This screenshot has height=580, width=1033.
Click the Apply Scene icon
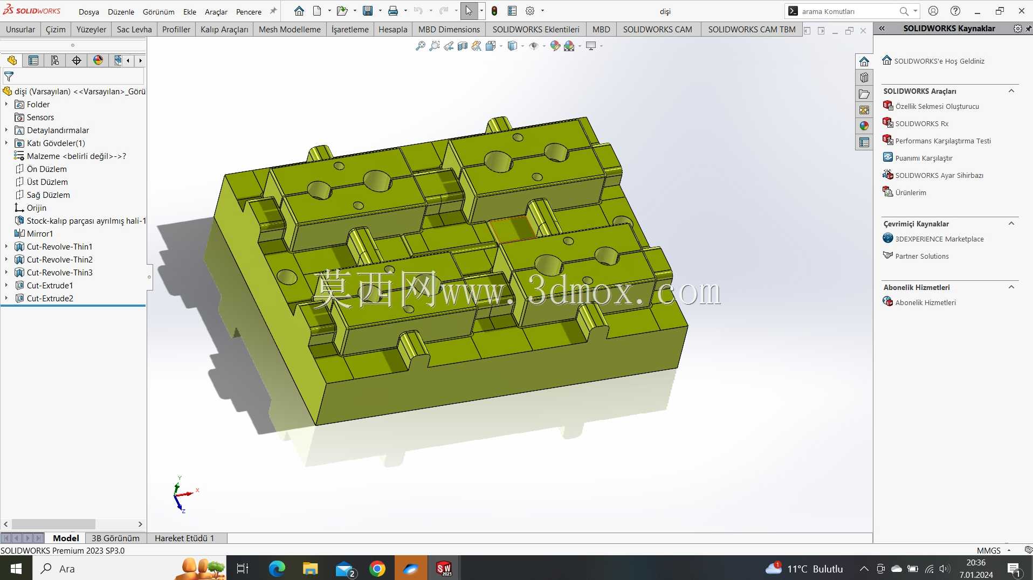coord(569,46)
